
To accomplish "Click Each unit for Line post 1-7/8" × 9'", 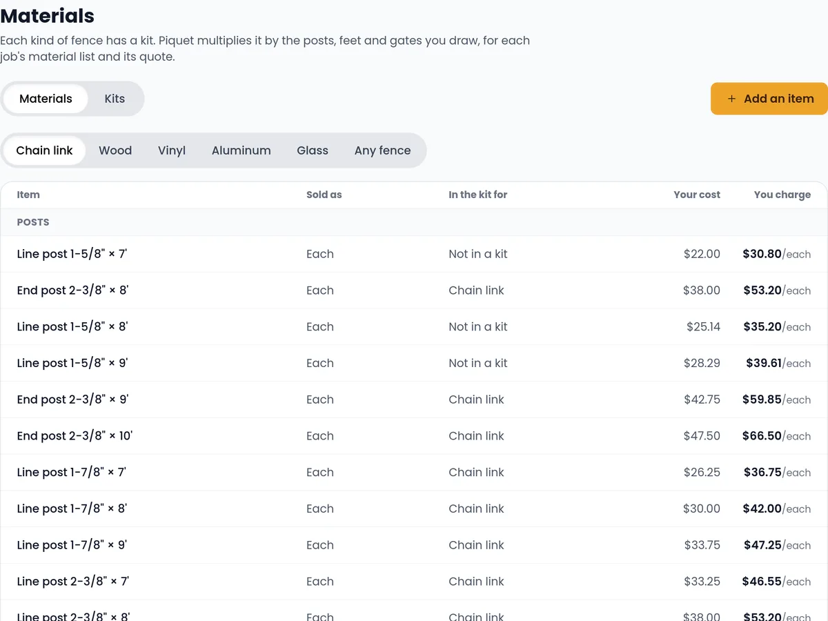I will pos(320,545).
